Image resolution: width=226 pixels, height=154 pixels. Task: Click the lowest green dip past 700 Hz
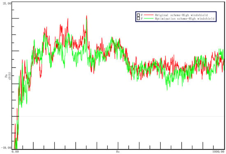(x=167, y=90)
